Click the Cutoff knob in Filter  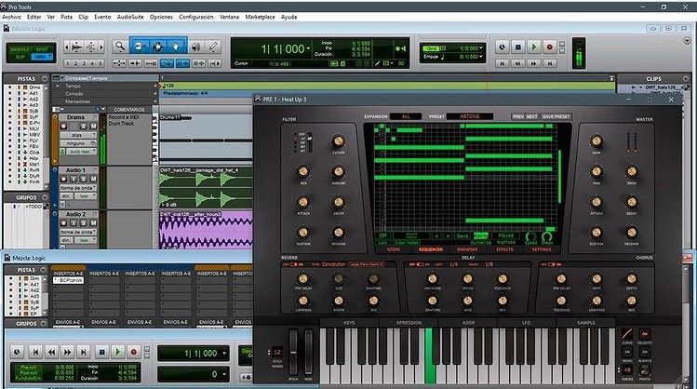(339, 141)
